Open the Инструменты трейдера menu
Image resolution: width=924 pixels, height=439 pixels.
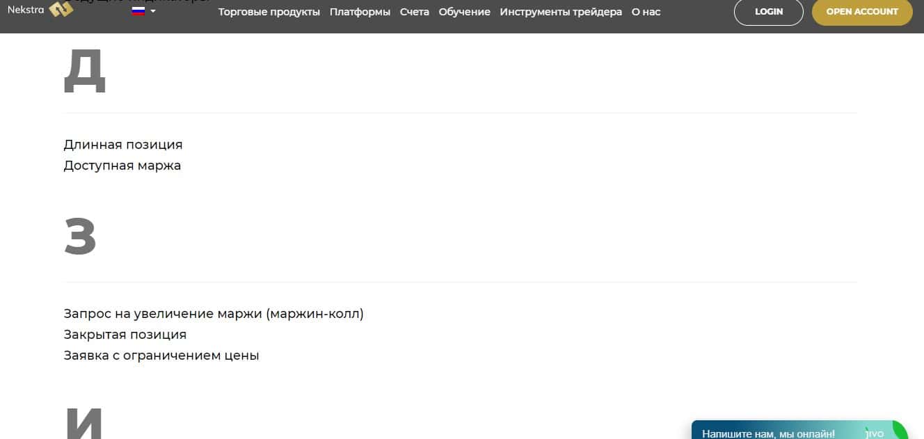561,12
